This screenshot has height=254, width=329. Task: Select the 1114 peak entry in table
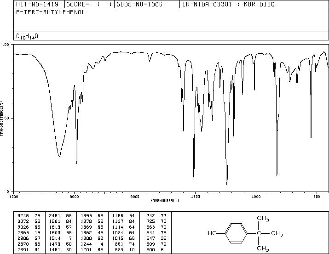[123, 227]
